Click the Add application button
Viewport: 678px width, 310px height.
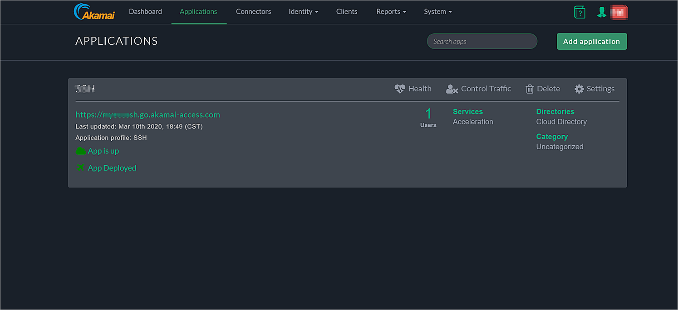(592, 41)
